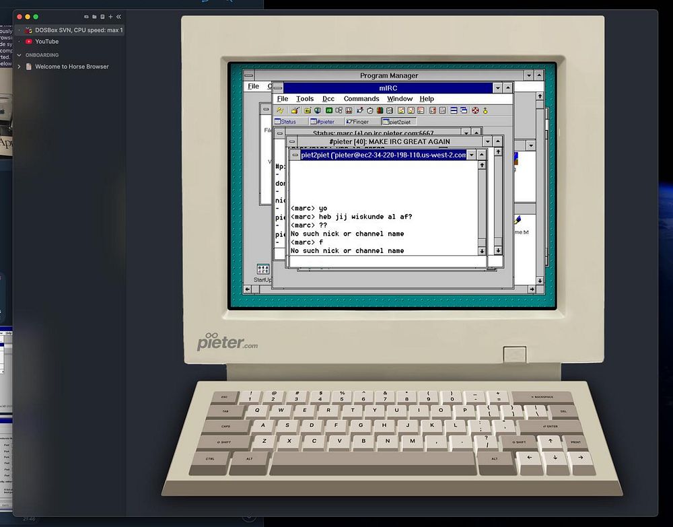
Task: Open Welcome to Horse Browser page
Action: (x=72, y=67)
